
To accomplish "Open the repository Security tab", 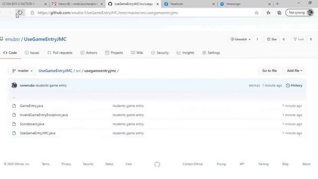I will pos(160,53).
